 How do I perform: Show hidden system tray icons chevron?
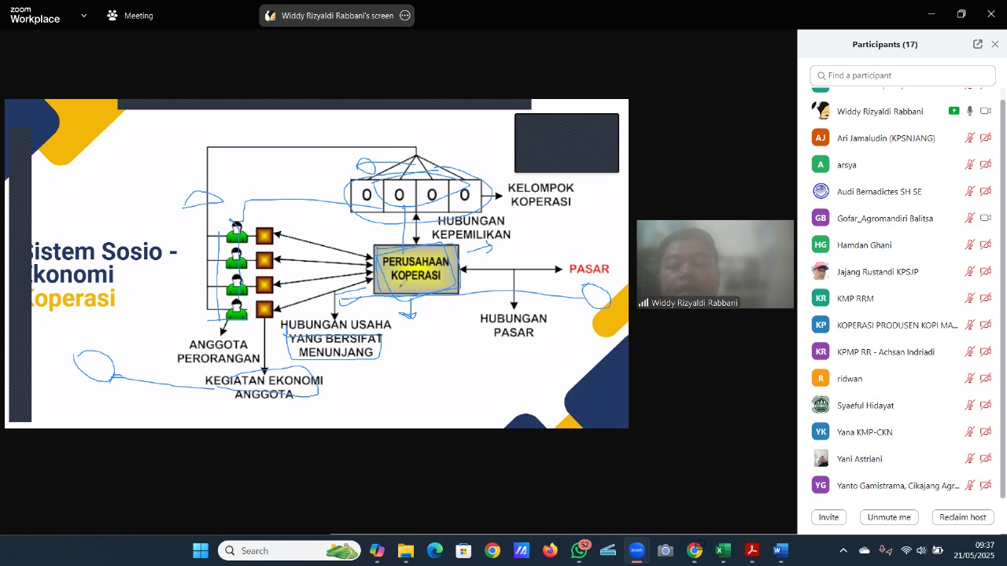click(843, 550)
